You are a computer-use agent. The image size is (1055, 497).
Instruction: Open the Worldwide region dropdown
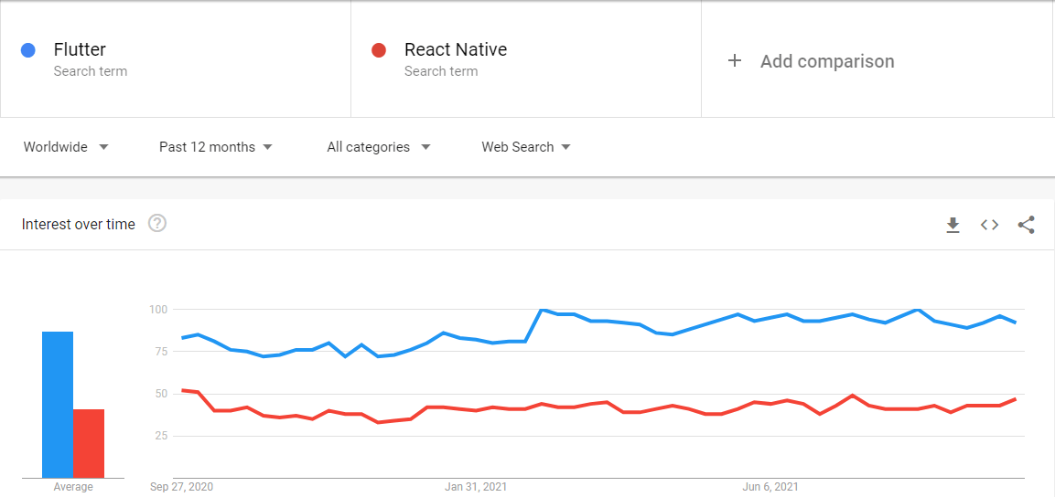click(66, 147)
